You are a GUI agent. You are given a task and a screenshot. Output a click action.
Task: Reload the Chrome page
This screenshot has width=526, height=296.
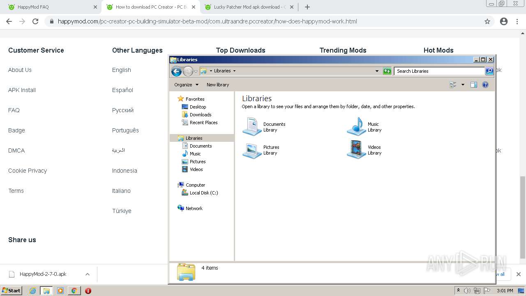[35, 21]
